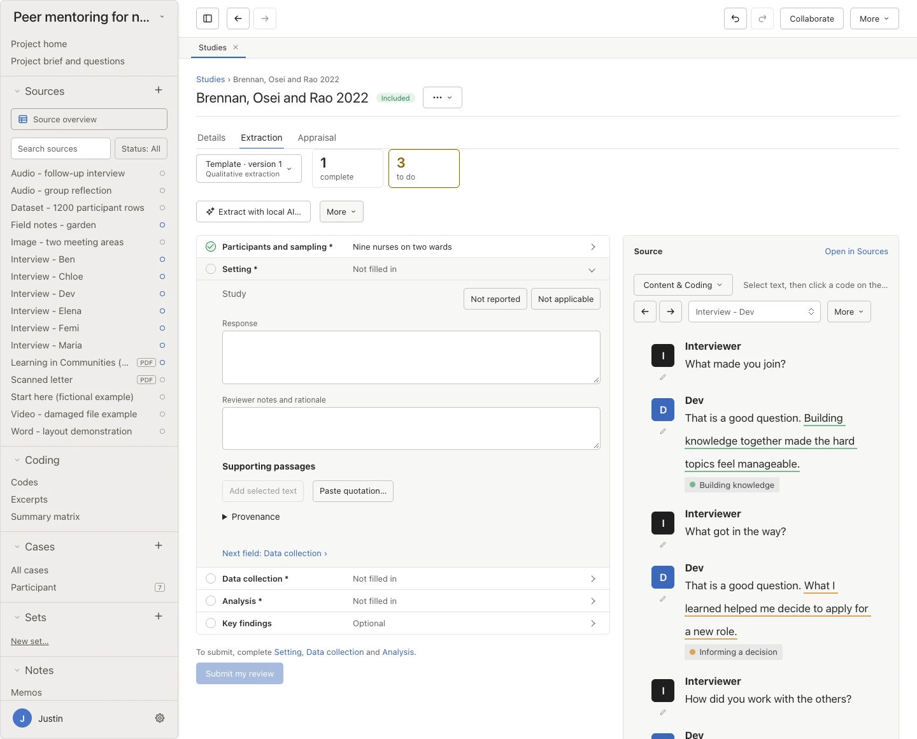Go to previous source in Source panel
The image size is (917, 739).
pyautogui.click(x=645, y=312)
